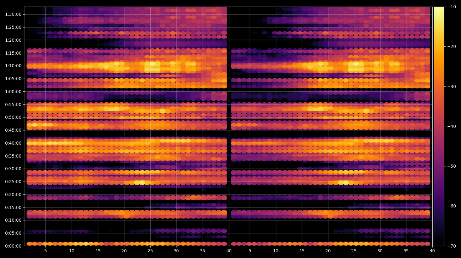Click x-axis label 25 under the right plot

tap(354, 251)
